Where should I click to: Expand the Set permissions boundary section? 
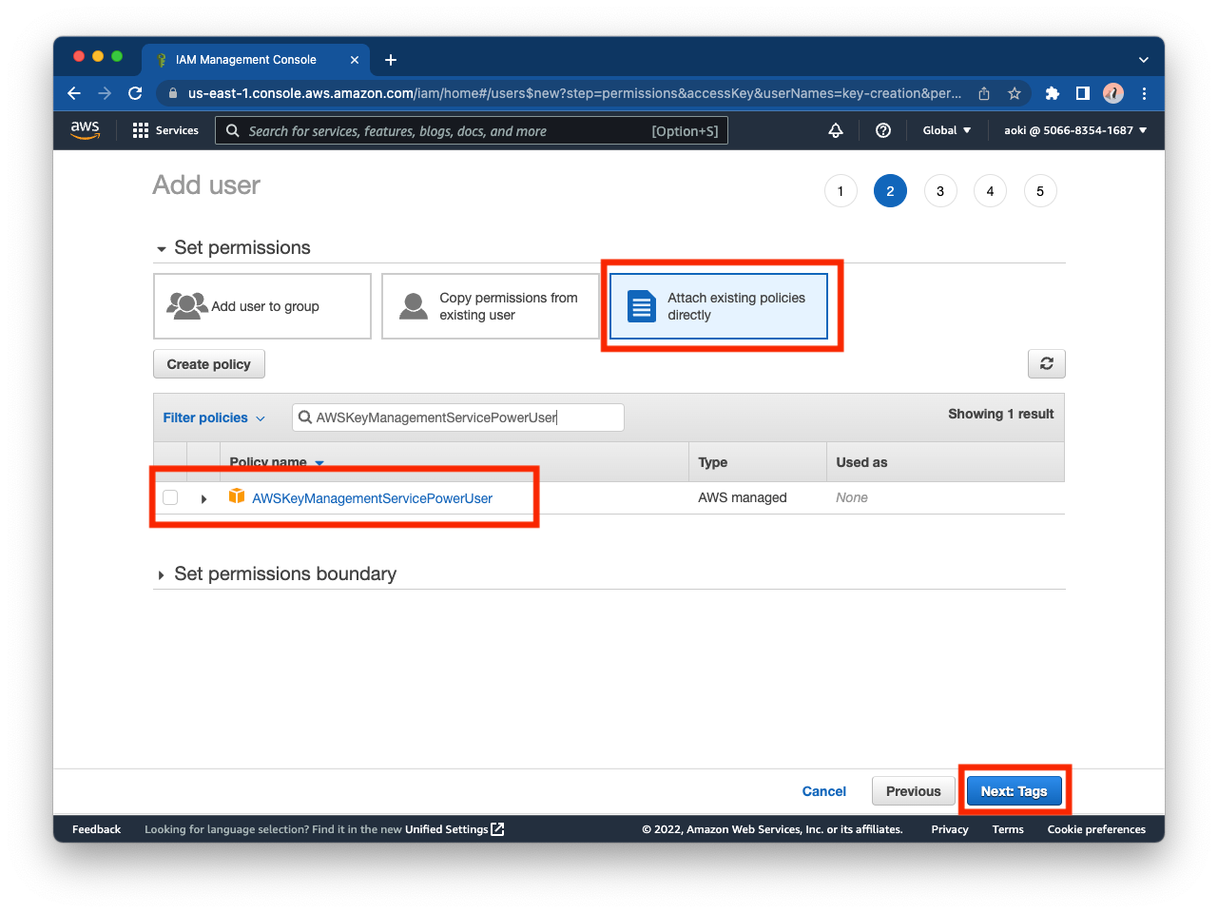[x=162, y=575]
